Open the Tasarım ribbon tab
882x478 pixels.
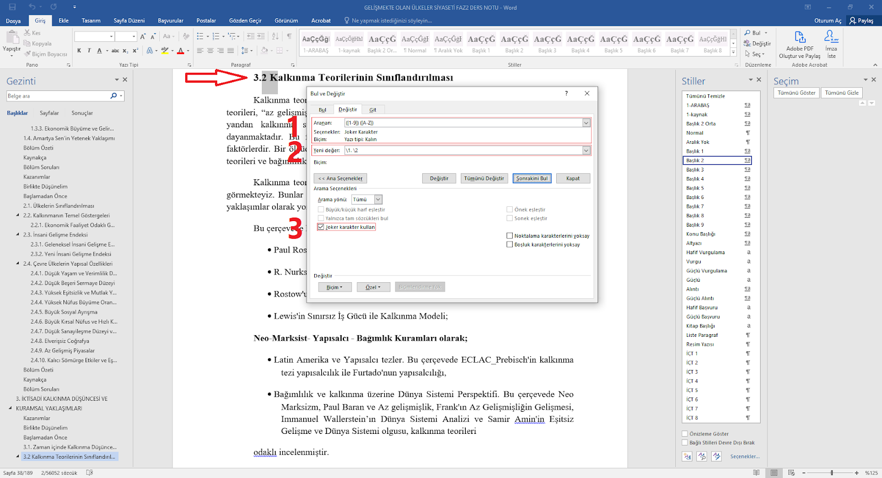point(91,20)
